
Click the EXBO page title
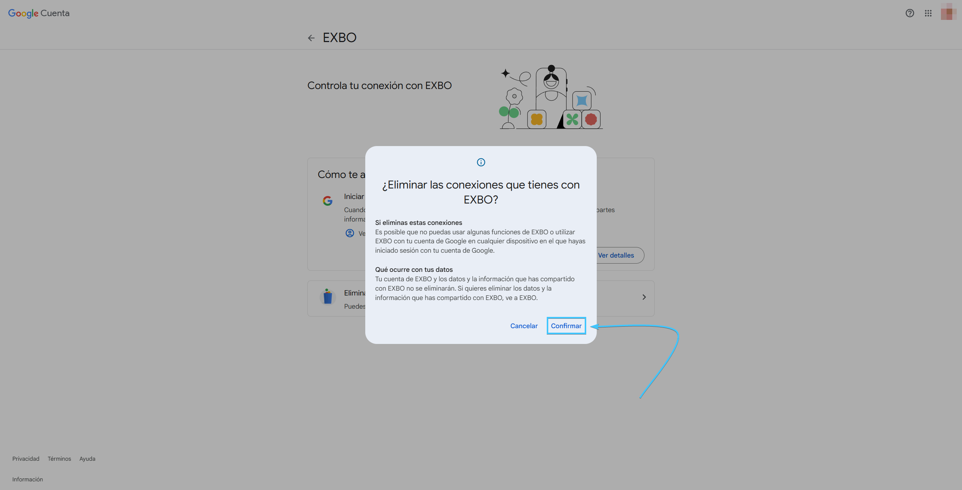(x=339, y=38)
